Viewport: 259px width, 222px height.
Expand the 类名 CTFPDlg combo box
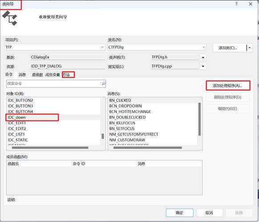click(157, 48)
